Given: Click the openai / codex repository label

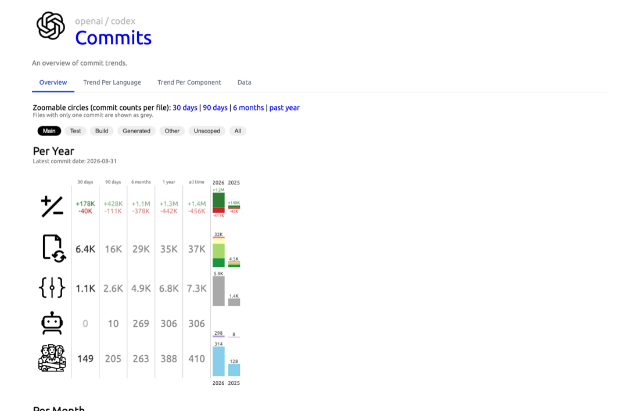Looking at the screenshot, I should click(105, 21).
